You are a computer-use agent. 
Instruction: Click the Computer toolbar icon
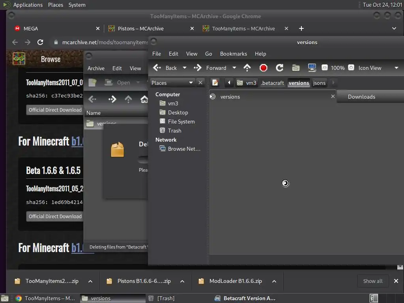click(x=312, y=68)
